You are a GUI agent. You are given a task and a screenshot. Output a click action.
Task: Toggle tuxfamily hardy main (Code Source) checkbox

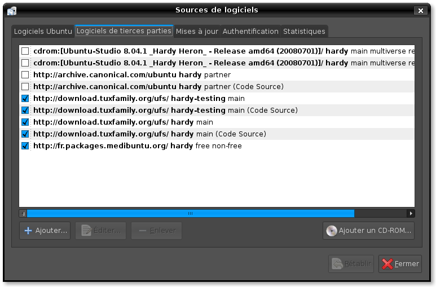[x=25, y=134]
